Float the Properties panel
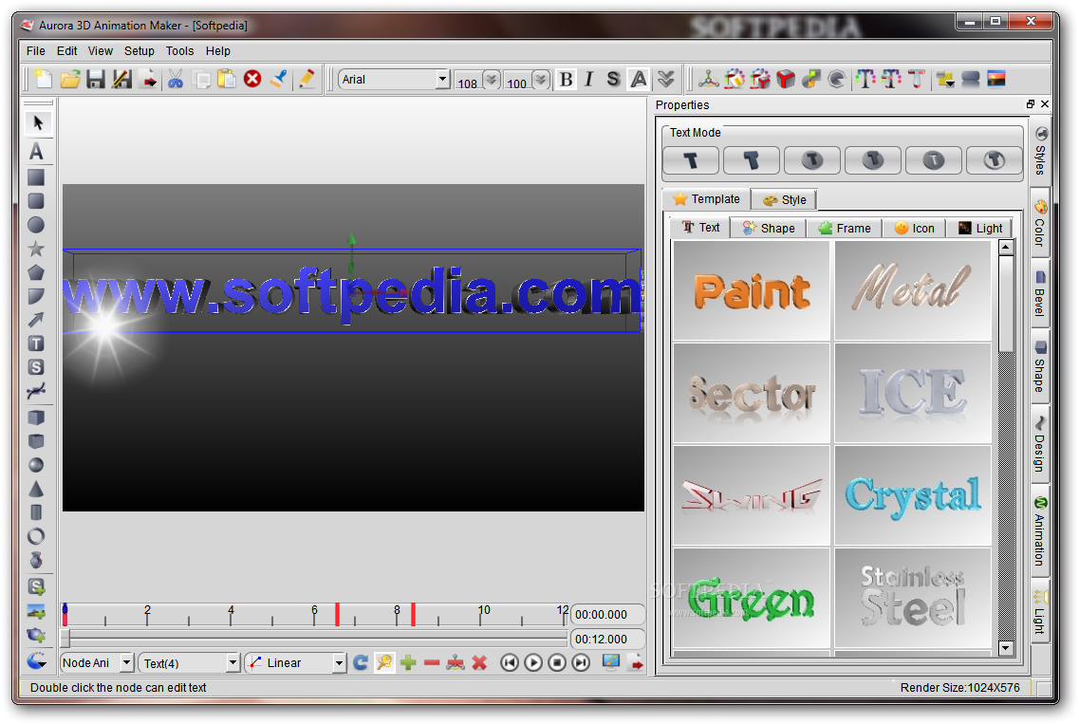1079x724 pixels. [1031, 104]
